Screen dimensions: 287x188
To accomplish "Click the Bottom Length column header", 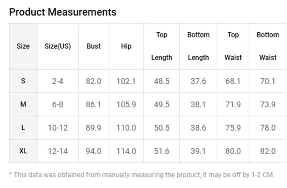I will pos(198,46).
